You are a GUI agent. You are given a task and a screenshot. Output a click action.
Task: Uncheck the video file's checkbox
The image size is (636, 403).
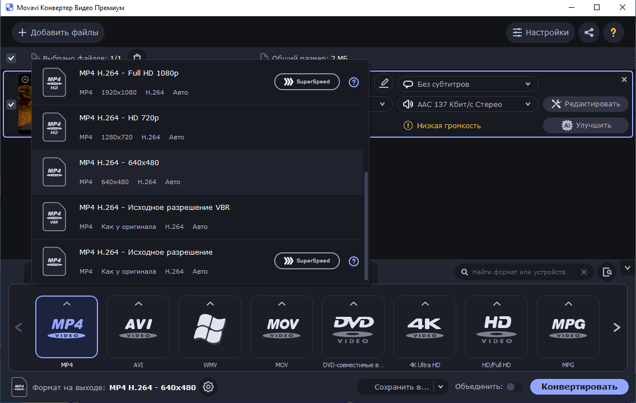pyautogui.click(x=11, y=105)
